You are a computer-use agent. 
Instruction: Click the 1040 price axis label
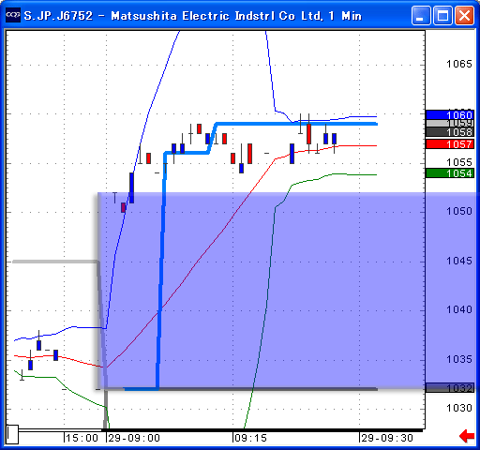tap(459, 309)
